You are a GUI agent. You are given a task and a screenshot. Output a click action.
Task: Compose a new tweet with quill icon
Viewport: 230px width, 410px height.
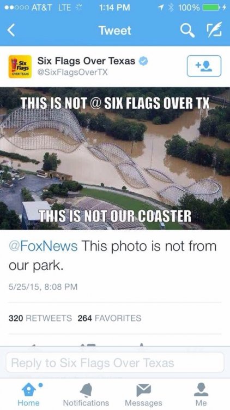click(215, 30)
